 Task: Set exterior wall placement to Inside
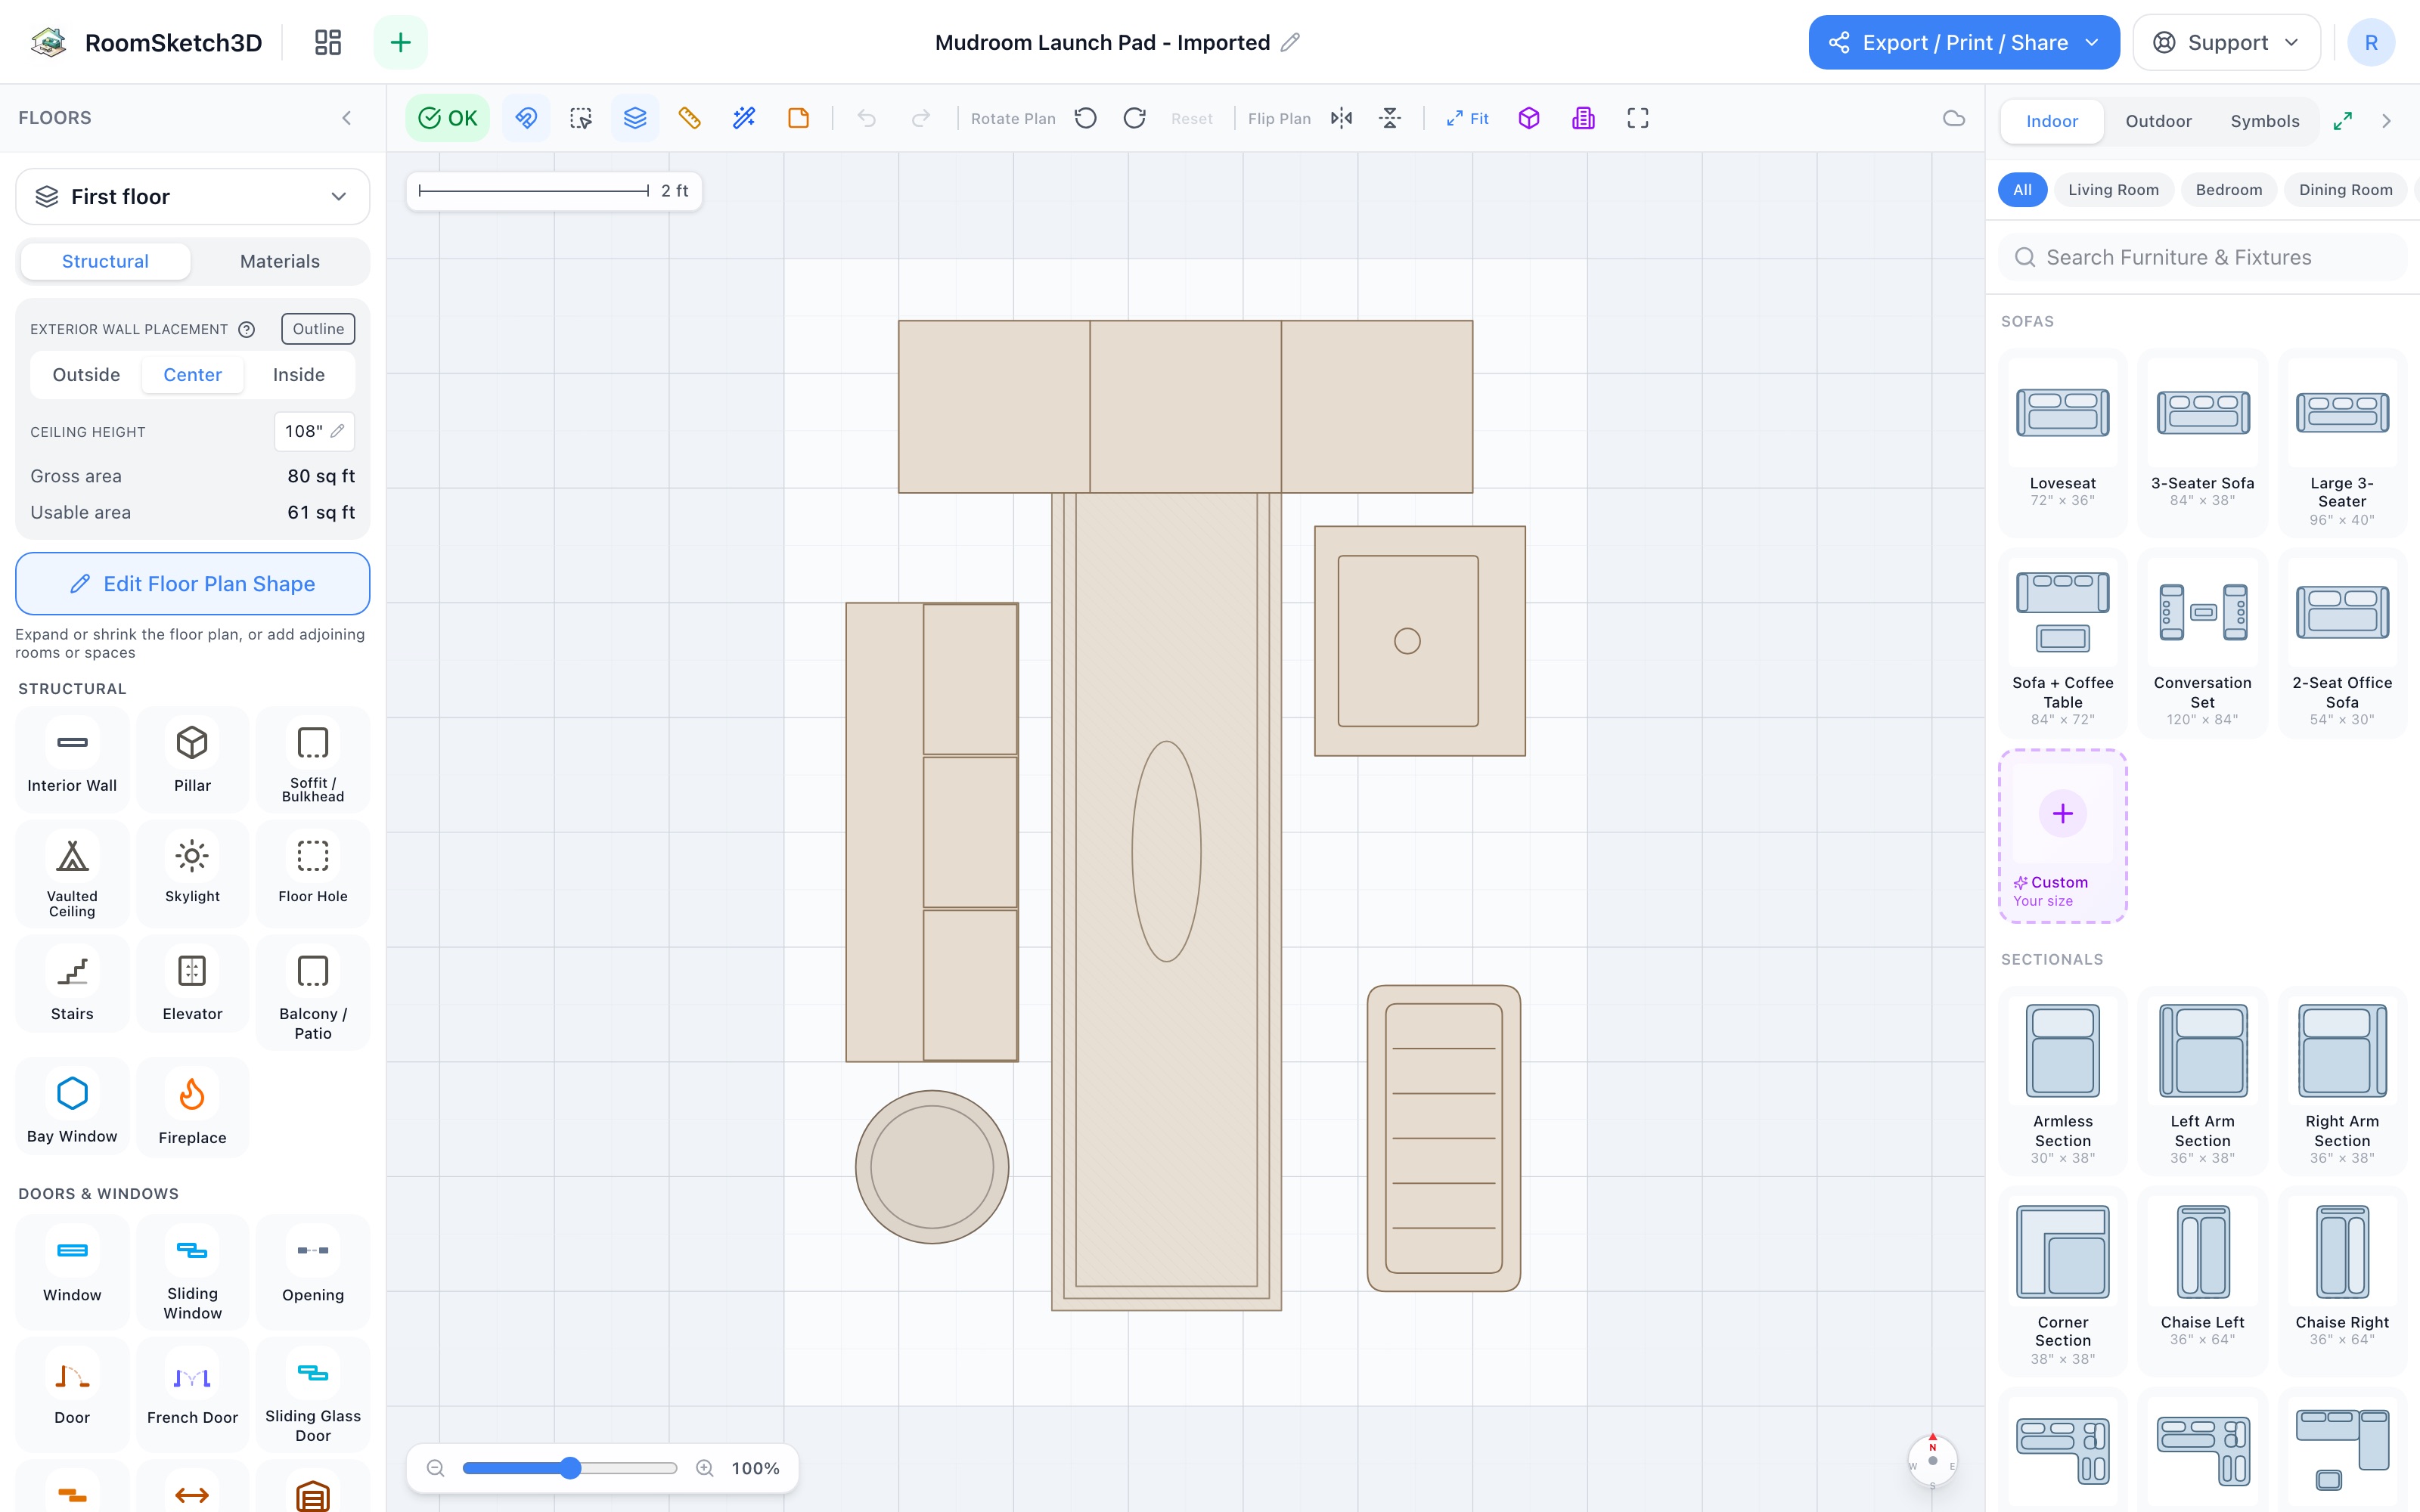(299, 375)
